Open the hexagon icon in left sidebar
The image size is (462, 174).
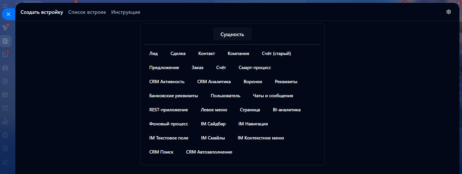tap(5, 135)
